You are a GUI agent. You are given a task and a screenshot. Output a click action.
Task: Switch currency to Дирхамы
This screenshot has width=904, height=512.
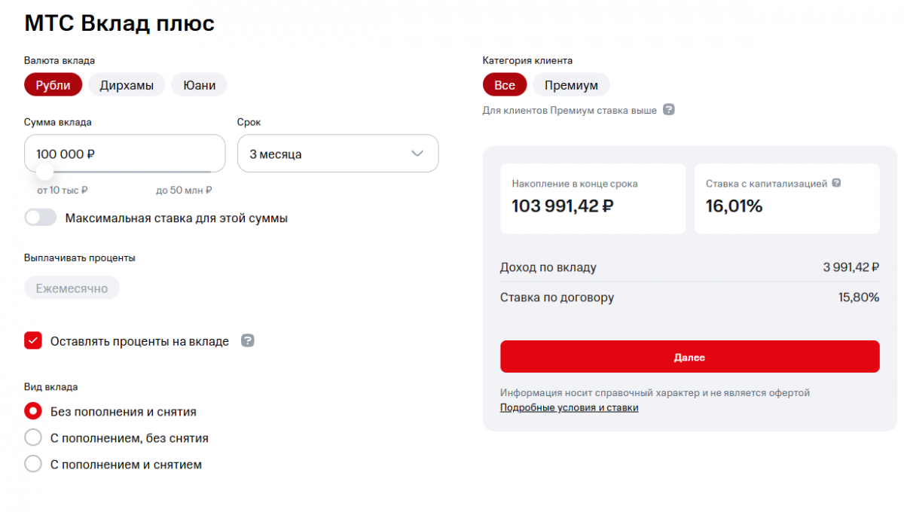coord(127,85)
